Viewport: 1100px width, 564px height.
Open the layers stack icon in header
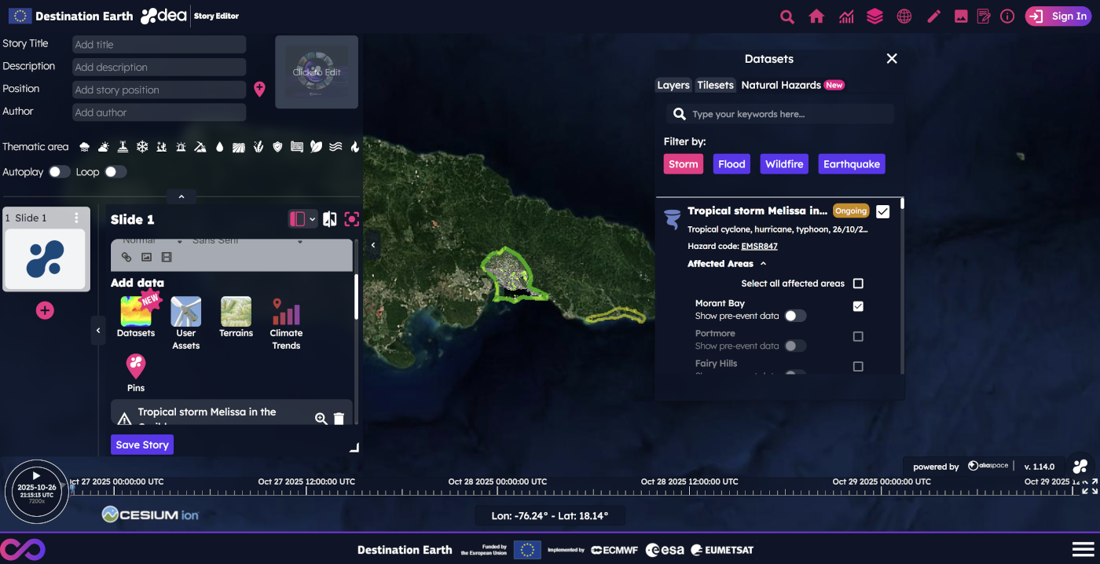874,16
